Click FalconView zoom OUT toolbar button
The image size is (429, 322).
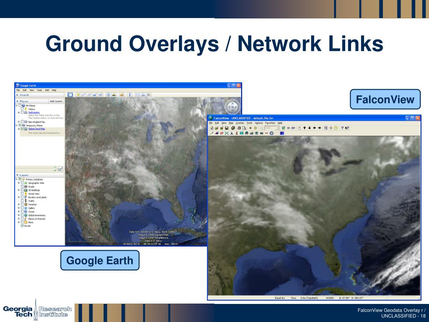click(x=293, y=128)
